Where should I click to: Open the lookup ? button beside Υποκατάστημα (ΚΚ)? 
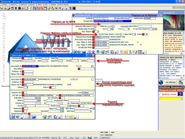pyautogui.click(x=29, y=114)
